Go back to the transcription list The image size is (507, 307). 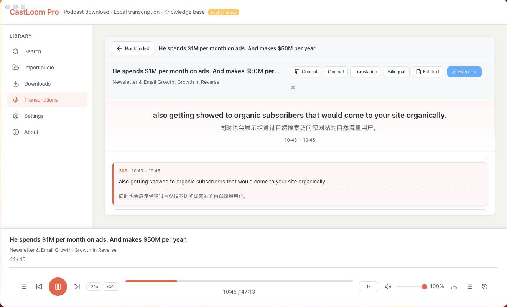[x=133, y=49]
